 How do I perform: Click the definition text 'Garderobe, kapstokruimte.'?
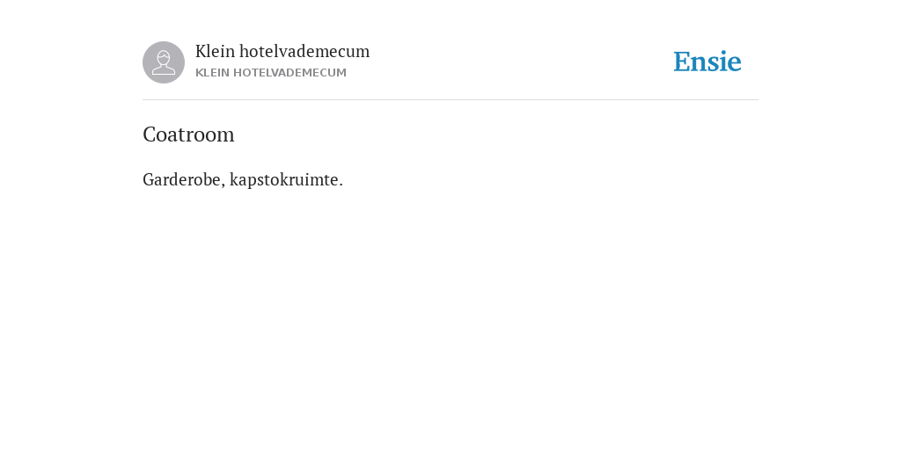pos(243,179)
